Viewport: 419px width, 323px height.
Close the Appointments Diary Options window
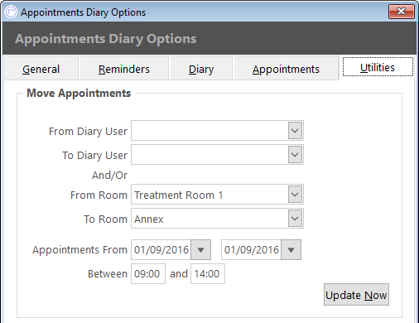(402, 12)
